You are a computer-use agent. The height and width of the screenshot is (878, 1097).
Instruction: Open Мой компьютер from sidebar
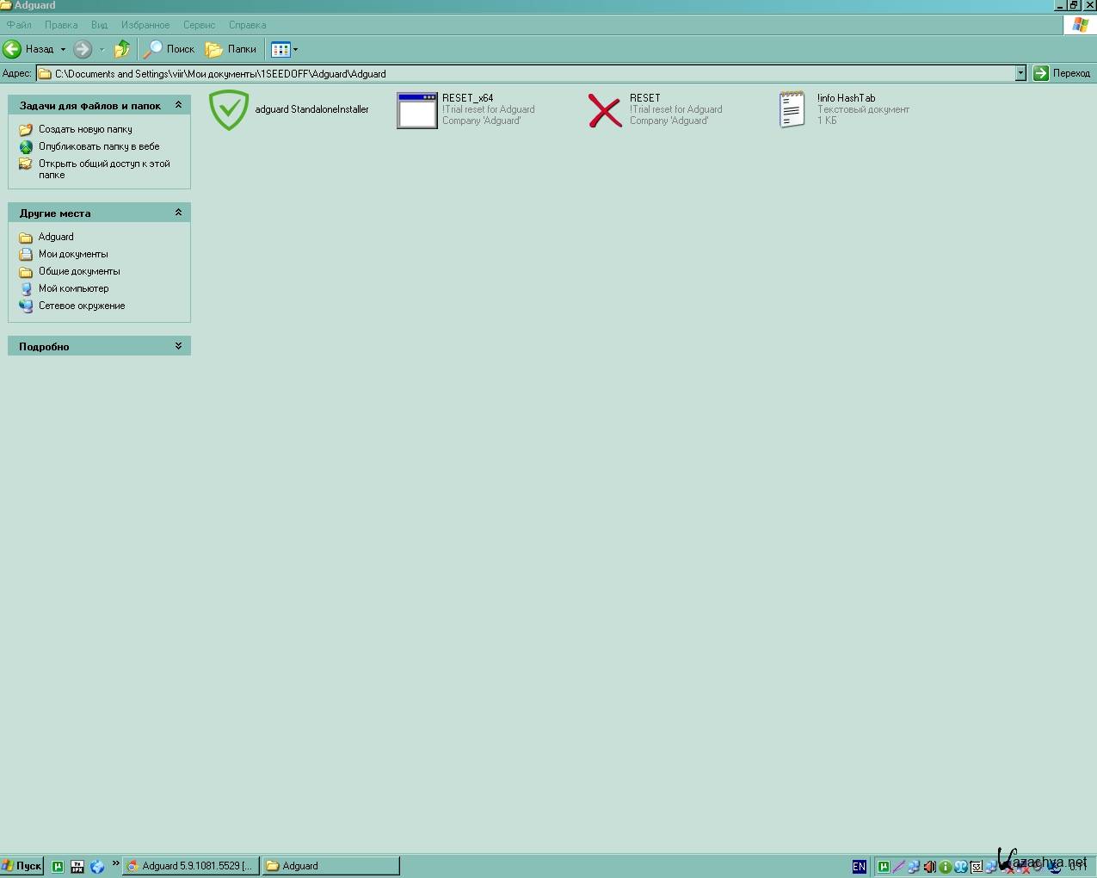(73, 288)
